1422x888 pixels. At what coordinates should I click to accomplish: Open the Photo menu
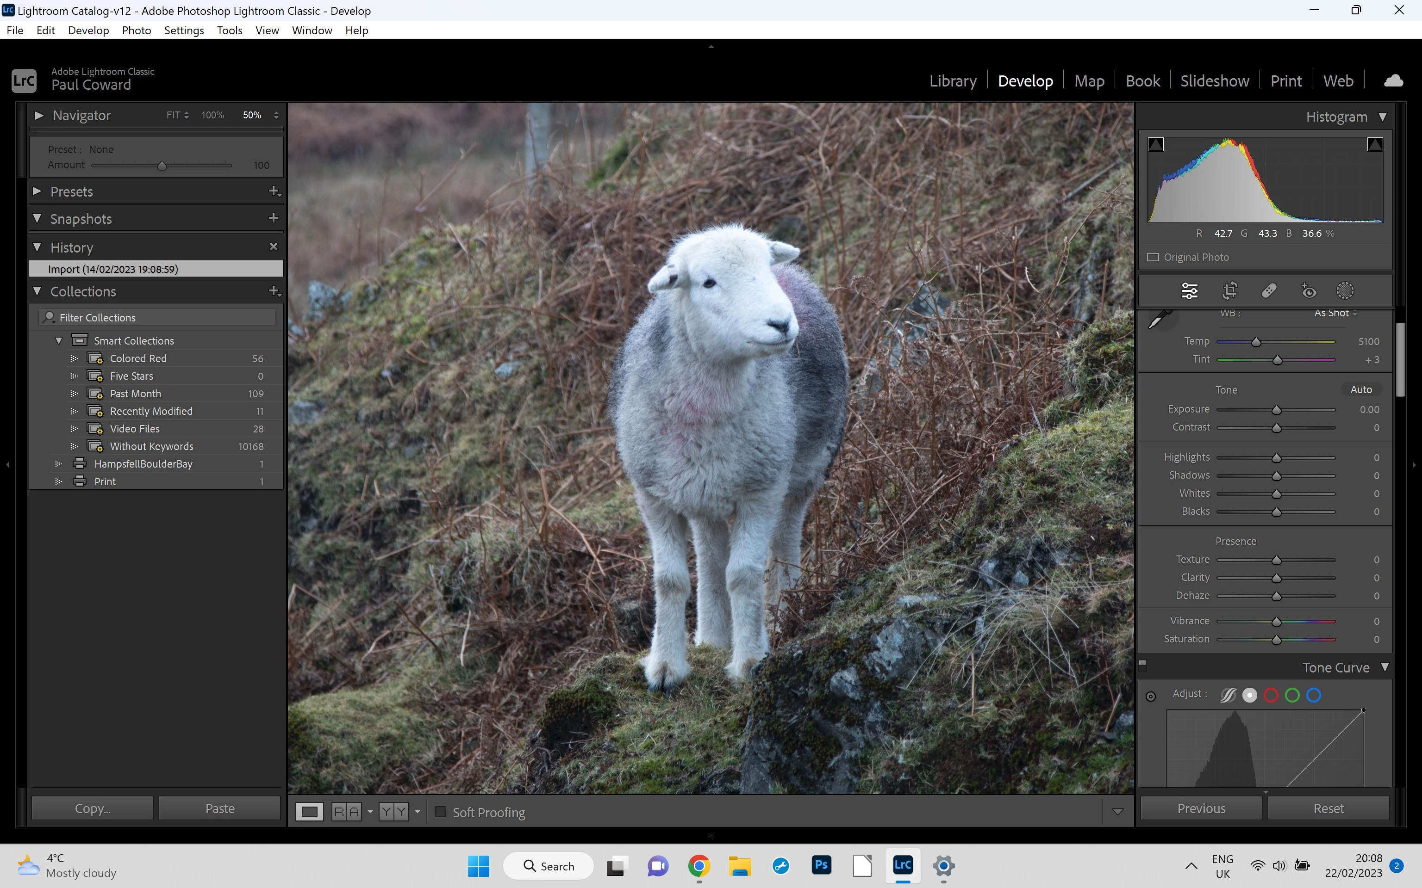(x=137, y=31)
